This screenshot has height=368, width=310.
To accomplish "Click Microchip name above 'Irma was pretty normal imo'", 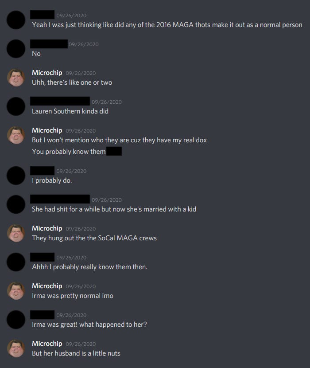I will [x=47, y=286].
